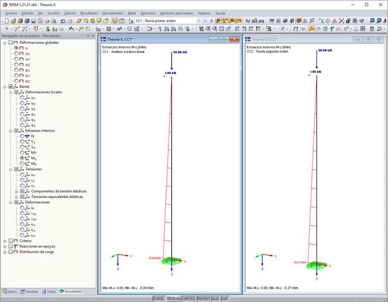Switch to the Datos navigator tab
Image resolution: width=388 pixels, height=302 pixels.
10,292
